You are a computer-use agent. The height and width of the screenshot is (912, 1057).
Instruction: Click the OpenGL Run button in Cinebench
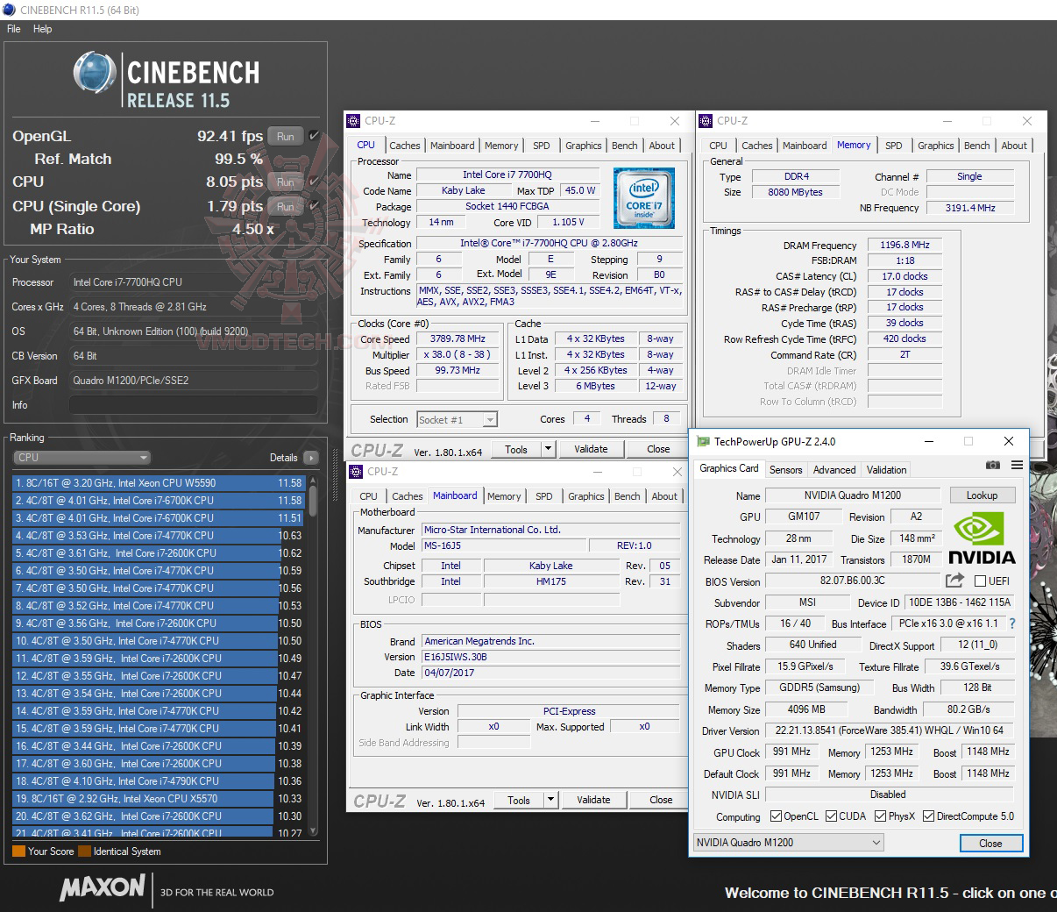(285, 137)
